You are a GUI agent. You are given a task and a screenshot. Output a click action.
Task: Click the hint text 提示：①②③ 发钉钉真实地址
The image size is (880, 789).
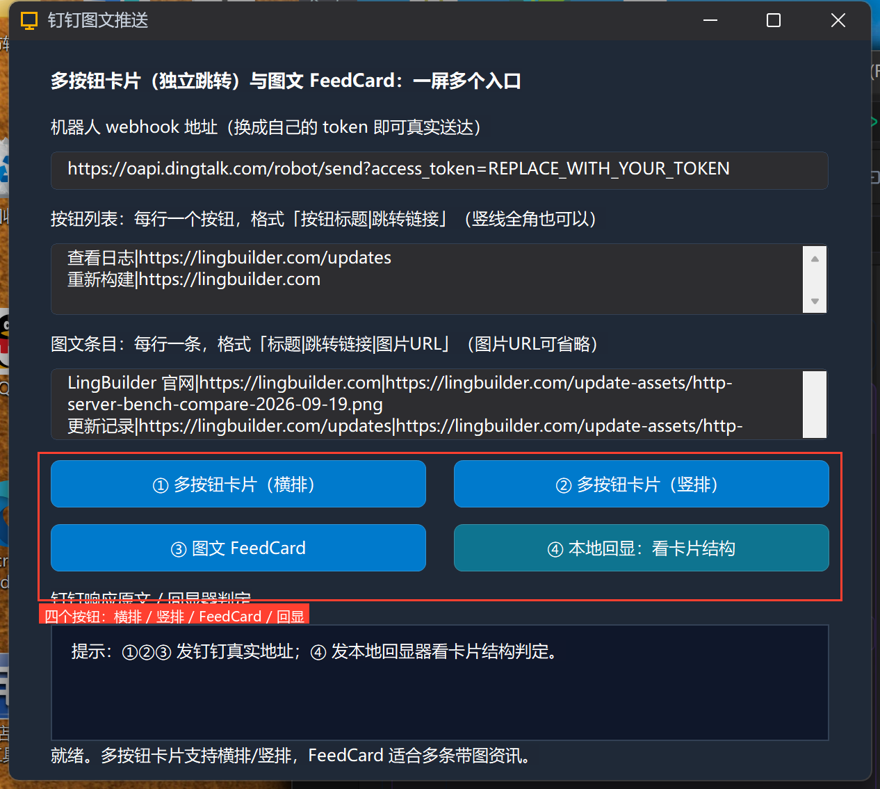(x=315, y=651)
